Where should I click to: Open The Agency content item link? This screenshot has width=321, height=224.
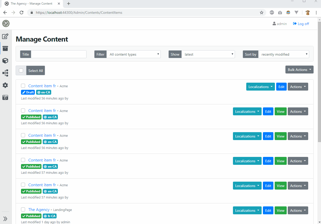[39, 209]
